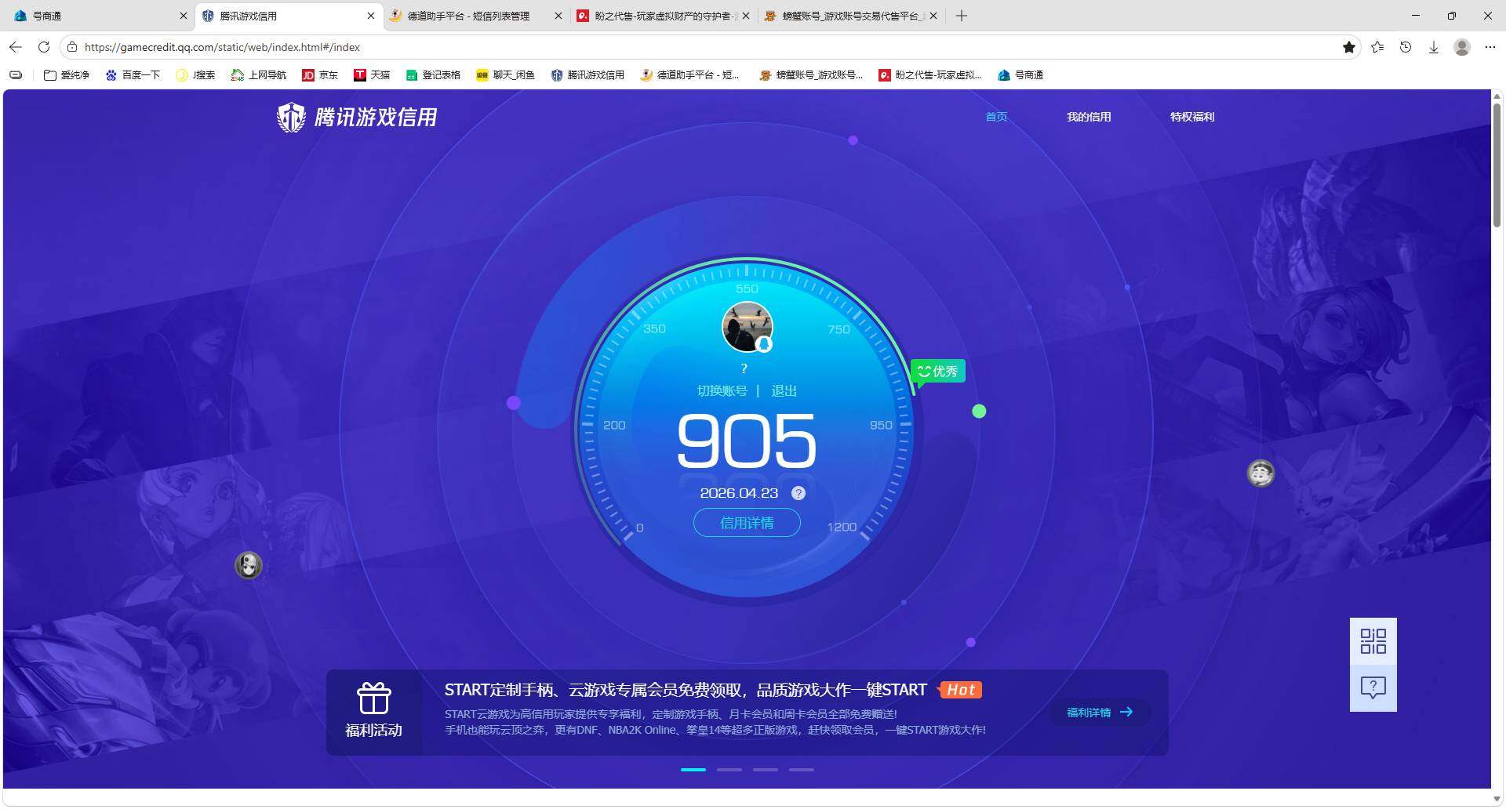1506x809 pixels.
Task: Click the 腾讯游戏信用 shield logo
Action: (291, 117)
